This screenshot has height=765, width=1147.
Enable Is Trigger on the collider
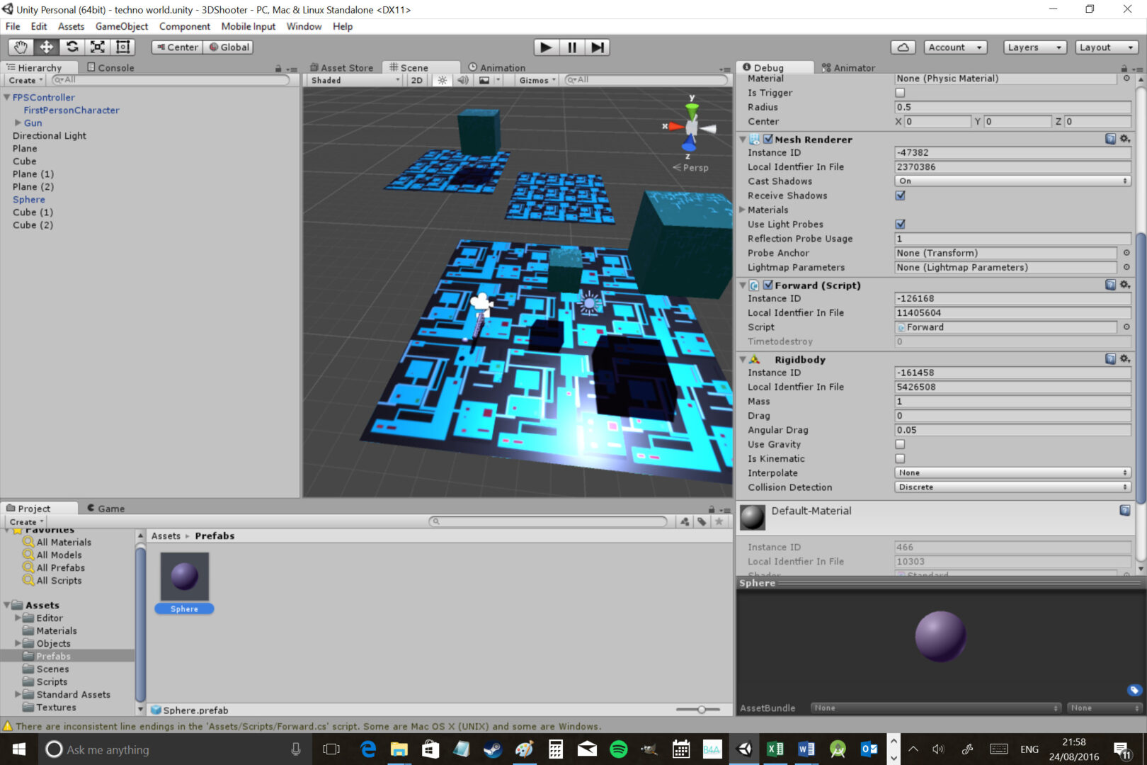900,92
